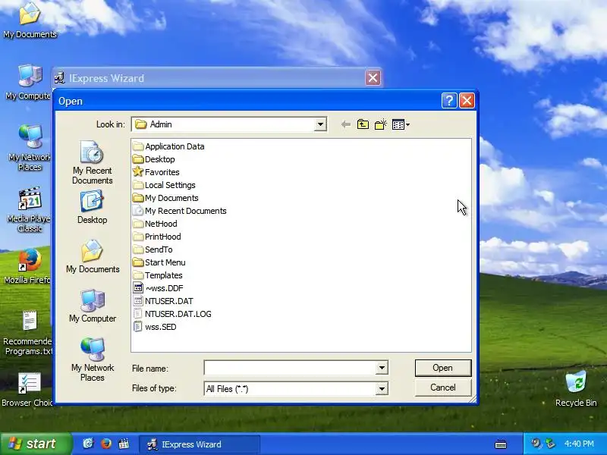The height and width of the screenshot is (455, 607).
Task: Click the on-screen keyboard taskbar icon
Action: 501,444
